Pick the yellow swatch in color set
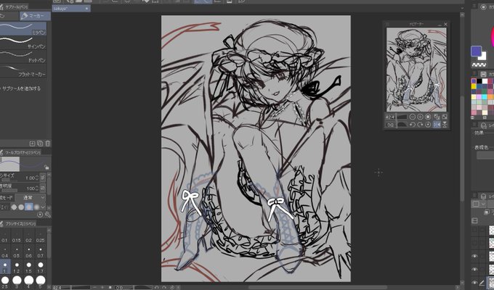This screenshot has width=494, height=290. [x=474, y=87]
